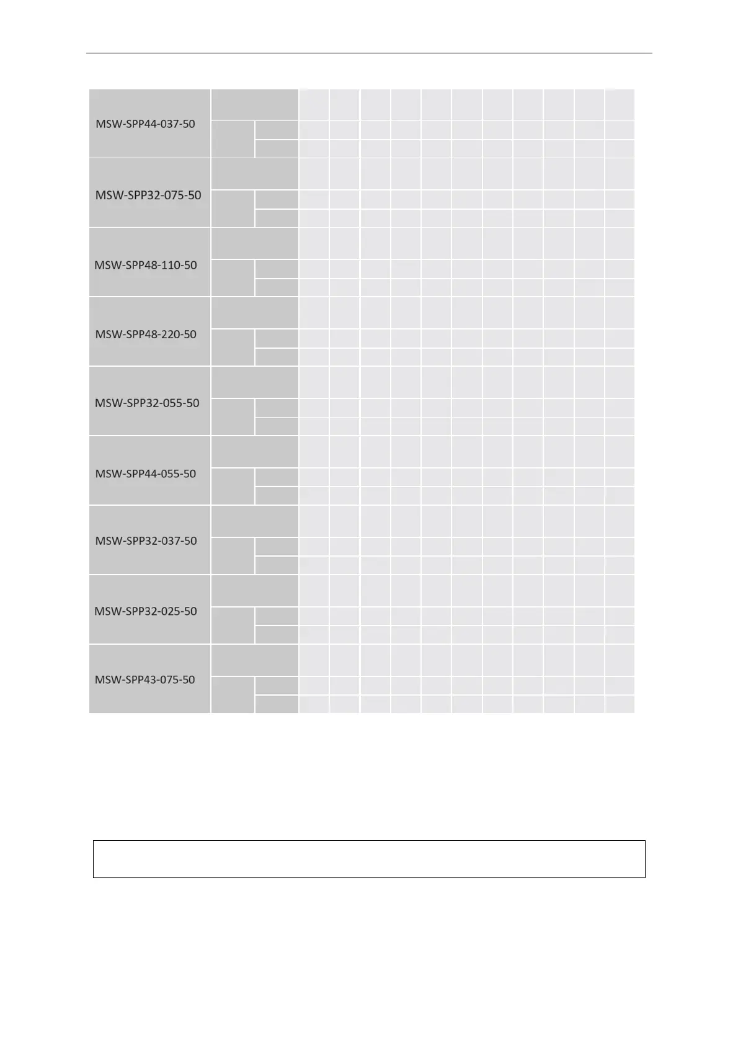Click the MSW-SPP48-110-50 model name
Screen dimensions: 738x1045
pyautogui.click(x=146, y=265)
